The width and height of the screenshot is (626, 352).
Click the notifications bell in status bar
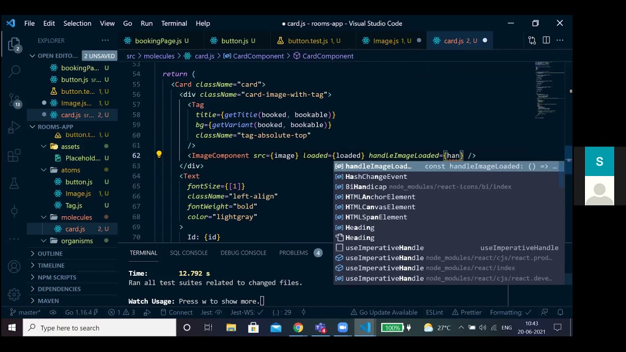(x=560, y=312)
